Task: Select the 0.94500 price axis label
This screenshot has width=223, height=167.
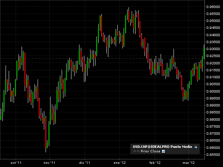Action: pyautogui.click(x=213, y=28)
